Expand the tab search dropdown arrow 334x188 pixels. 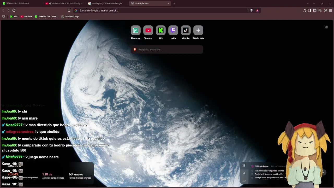(x=308, y=3)
